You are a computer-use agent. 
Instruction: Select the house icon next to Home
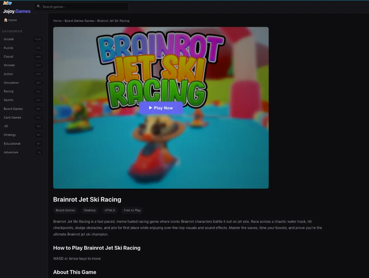click(6, 20)
